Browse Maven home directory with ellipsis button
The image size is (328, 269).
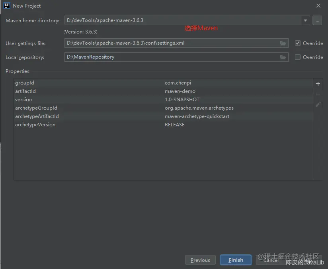(317, 20)
